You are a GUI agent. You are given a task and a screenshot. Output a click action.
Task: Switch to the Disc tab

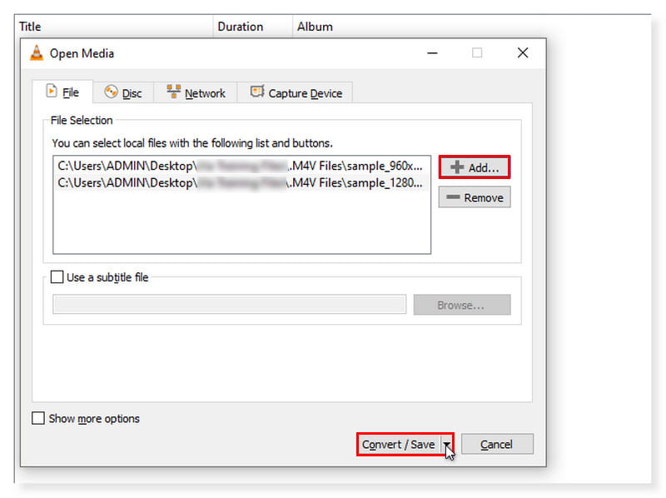point(123,93)
